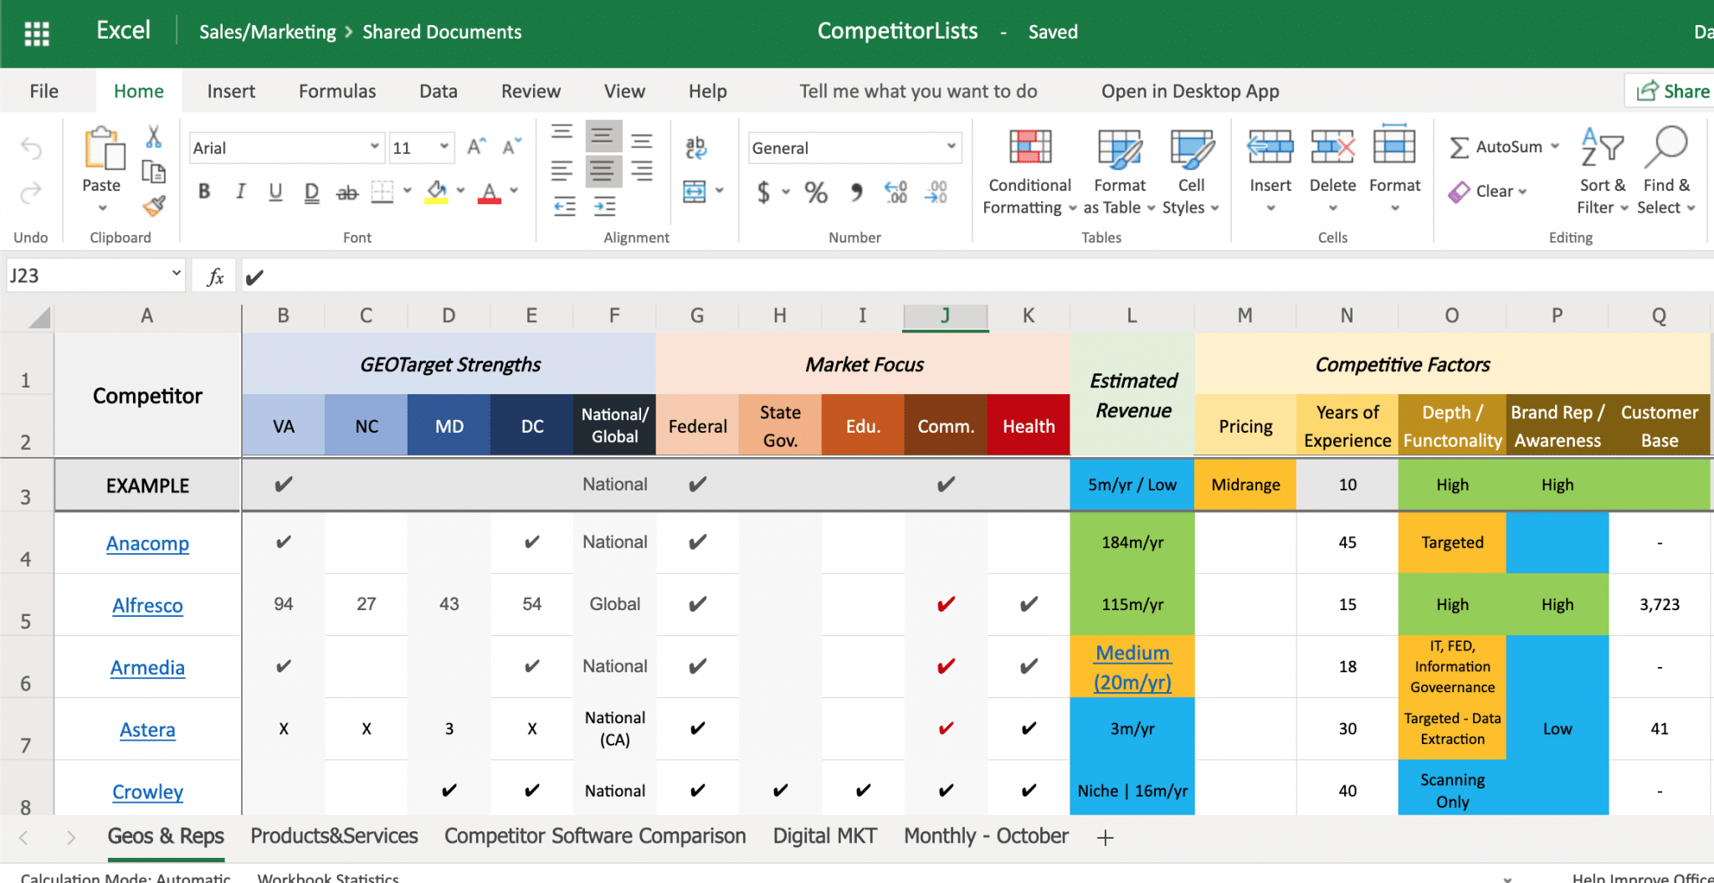Open Cell Styles gallery

point(1191,172)
